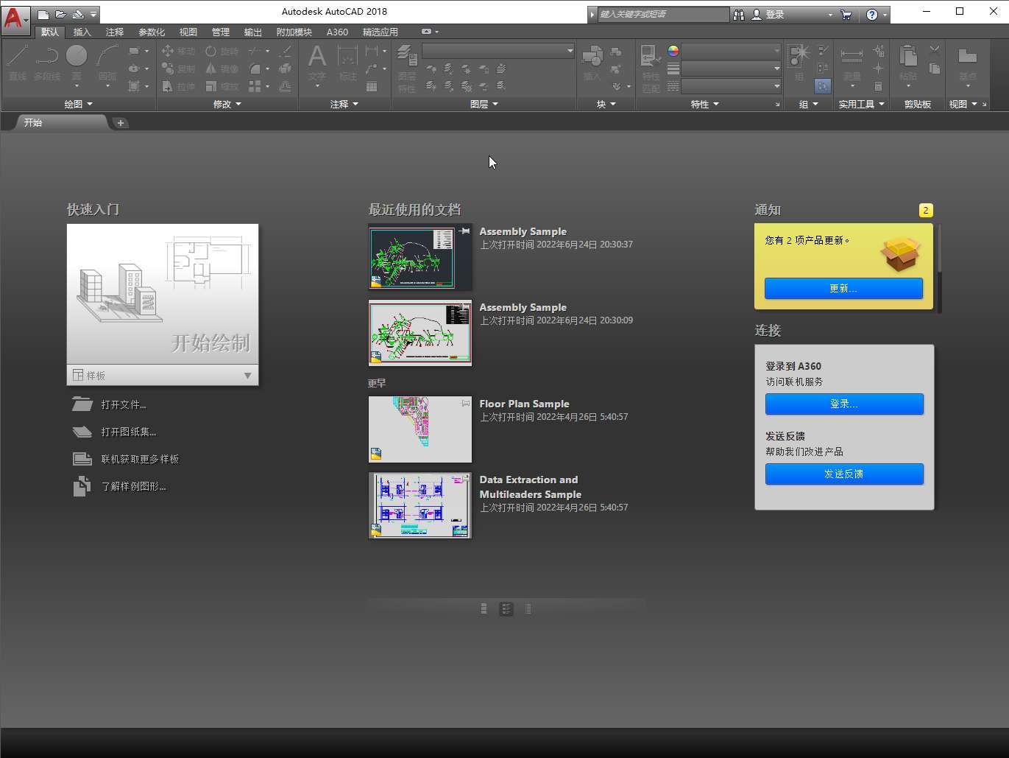This screenshot has height=758, width=1009.
Task: Open the Autodesk App Store cart icon
Action: point(846,15)
